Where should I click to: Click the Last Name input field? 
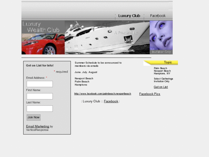(40, 109)
